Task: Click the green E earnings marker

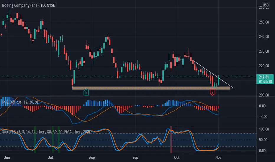Action: (x=86, y=92)
